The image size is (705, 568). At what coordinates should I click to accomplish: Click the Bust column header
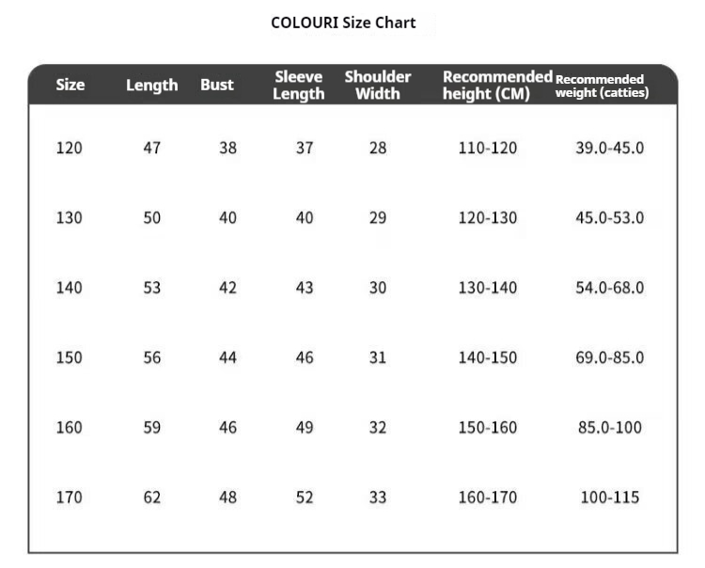216,85
